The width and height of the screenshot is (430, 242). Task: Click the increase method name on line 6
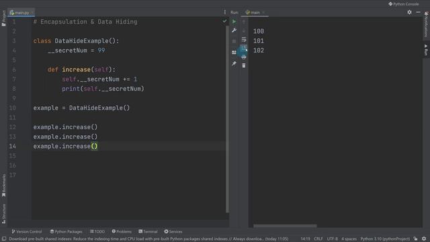(76, 70)
